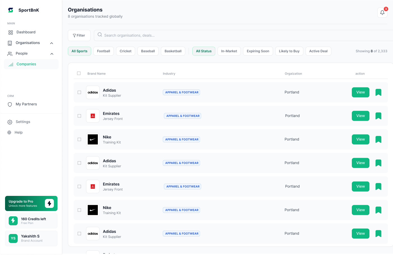The width and height of the screenshot is (393, 255).
Task: Tick the checkbox for second Adidas row
Action: click(79, 163)
